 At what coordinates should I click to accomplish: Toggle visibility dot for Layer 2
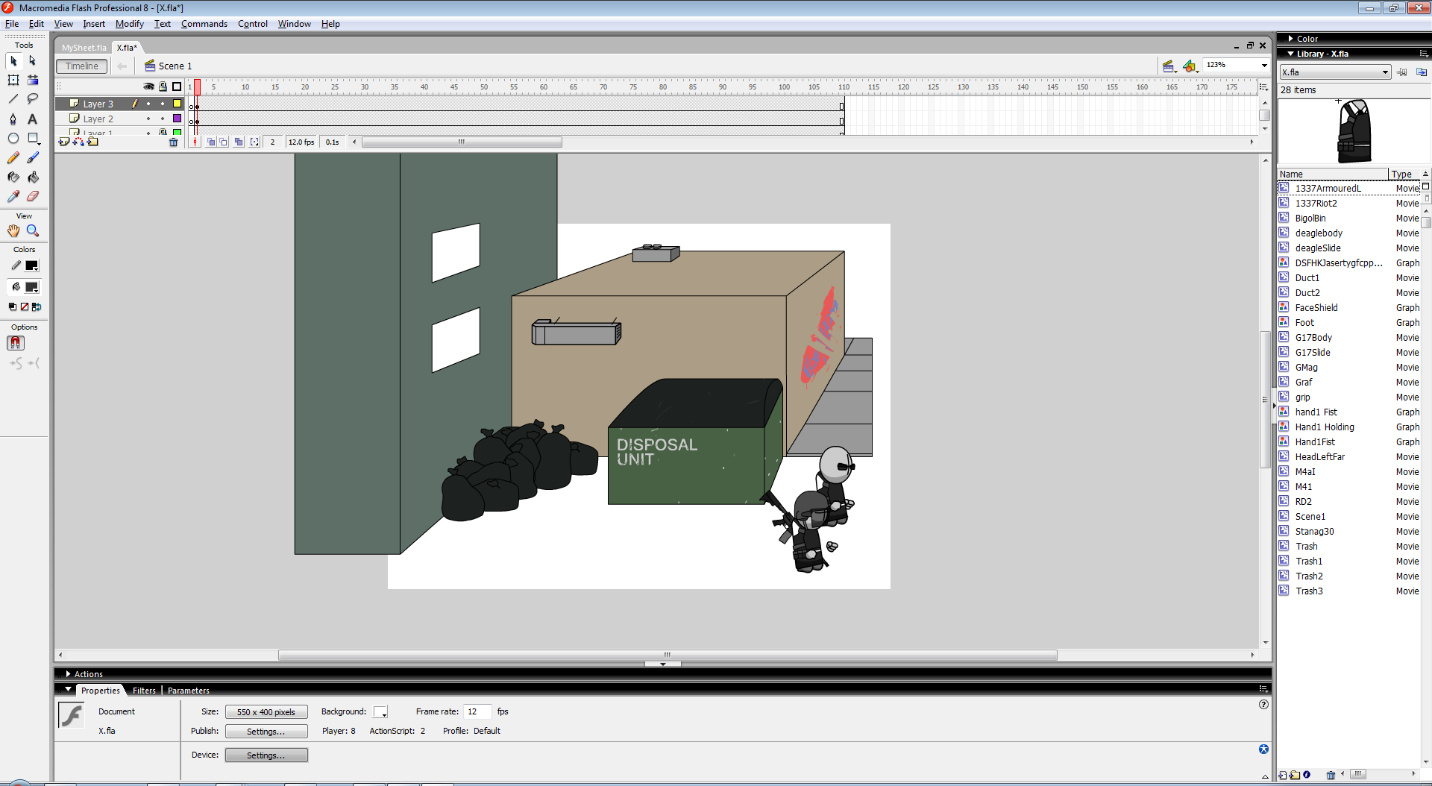[x=148, y=119]
